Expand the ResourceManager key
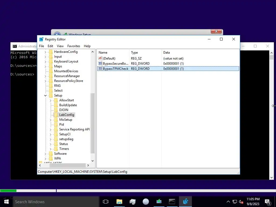The height and width of the screenshot is (207, 276). point(45,76)
